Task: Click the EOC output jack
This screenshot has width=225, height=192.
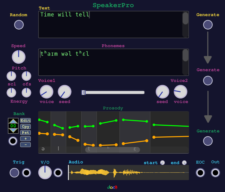Action: point(200,173)
